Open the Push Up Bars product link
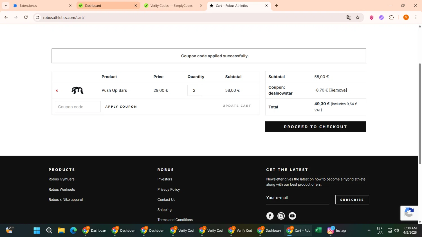Viewport: 422px width, 237px height. [x=114, y=90]
